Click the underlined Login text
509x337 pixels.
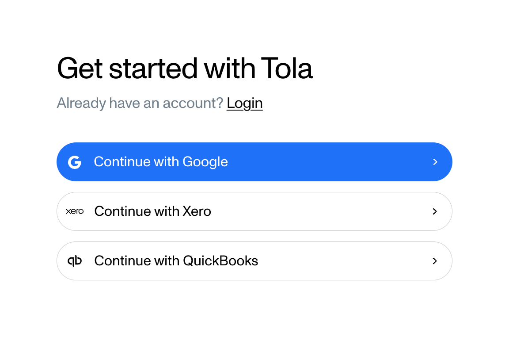pyautogui.click(x=244, y=103)
